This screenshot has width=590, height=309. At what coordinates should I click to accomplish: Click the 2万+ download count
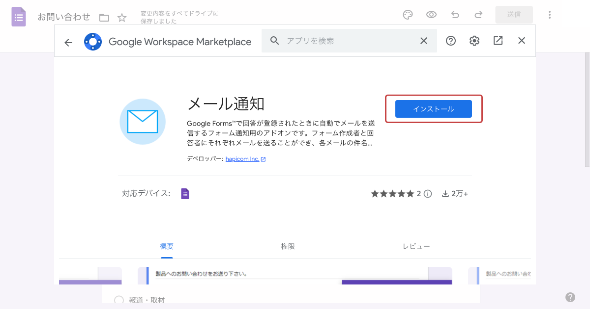pos(455,194)
